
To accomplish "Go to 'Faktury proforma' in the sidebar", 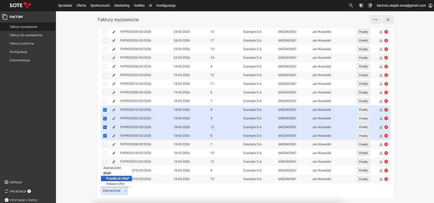I will click(x=22, y=43).
